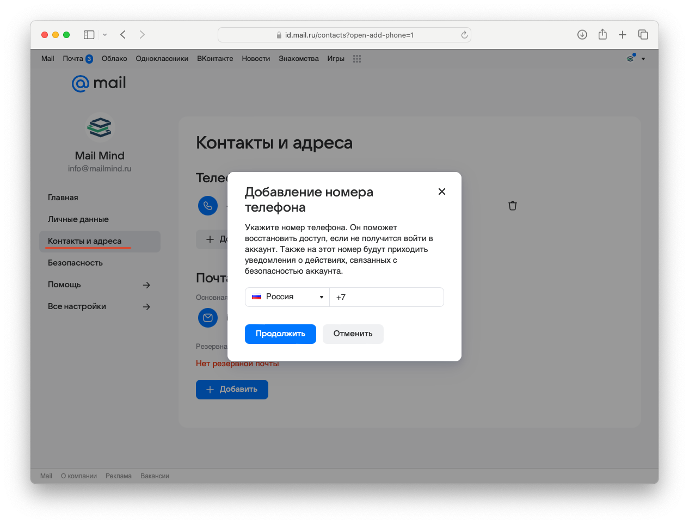Viewport: 689px width, 524px height.
Task: Open Safari's share icon
Action: (602, 34)
